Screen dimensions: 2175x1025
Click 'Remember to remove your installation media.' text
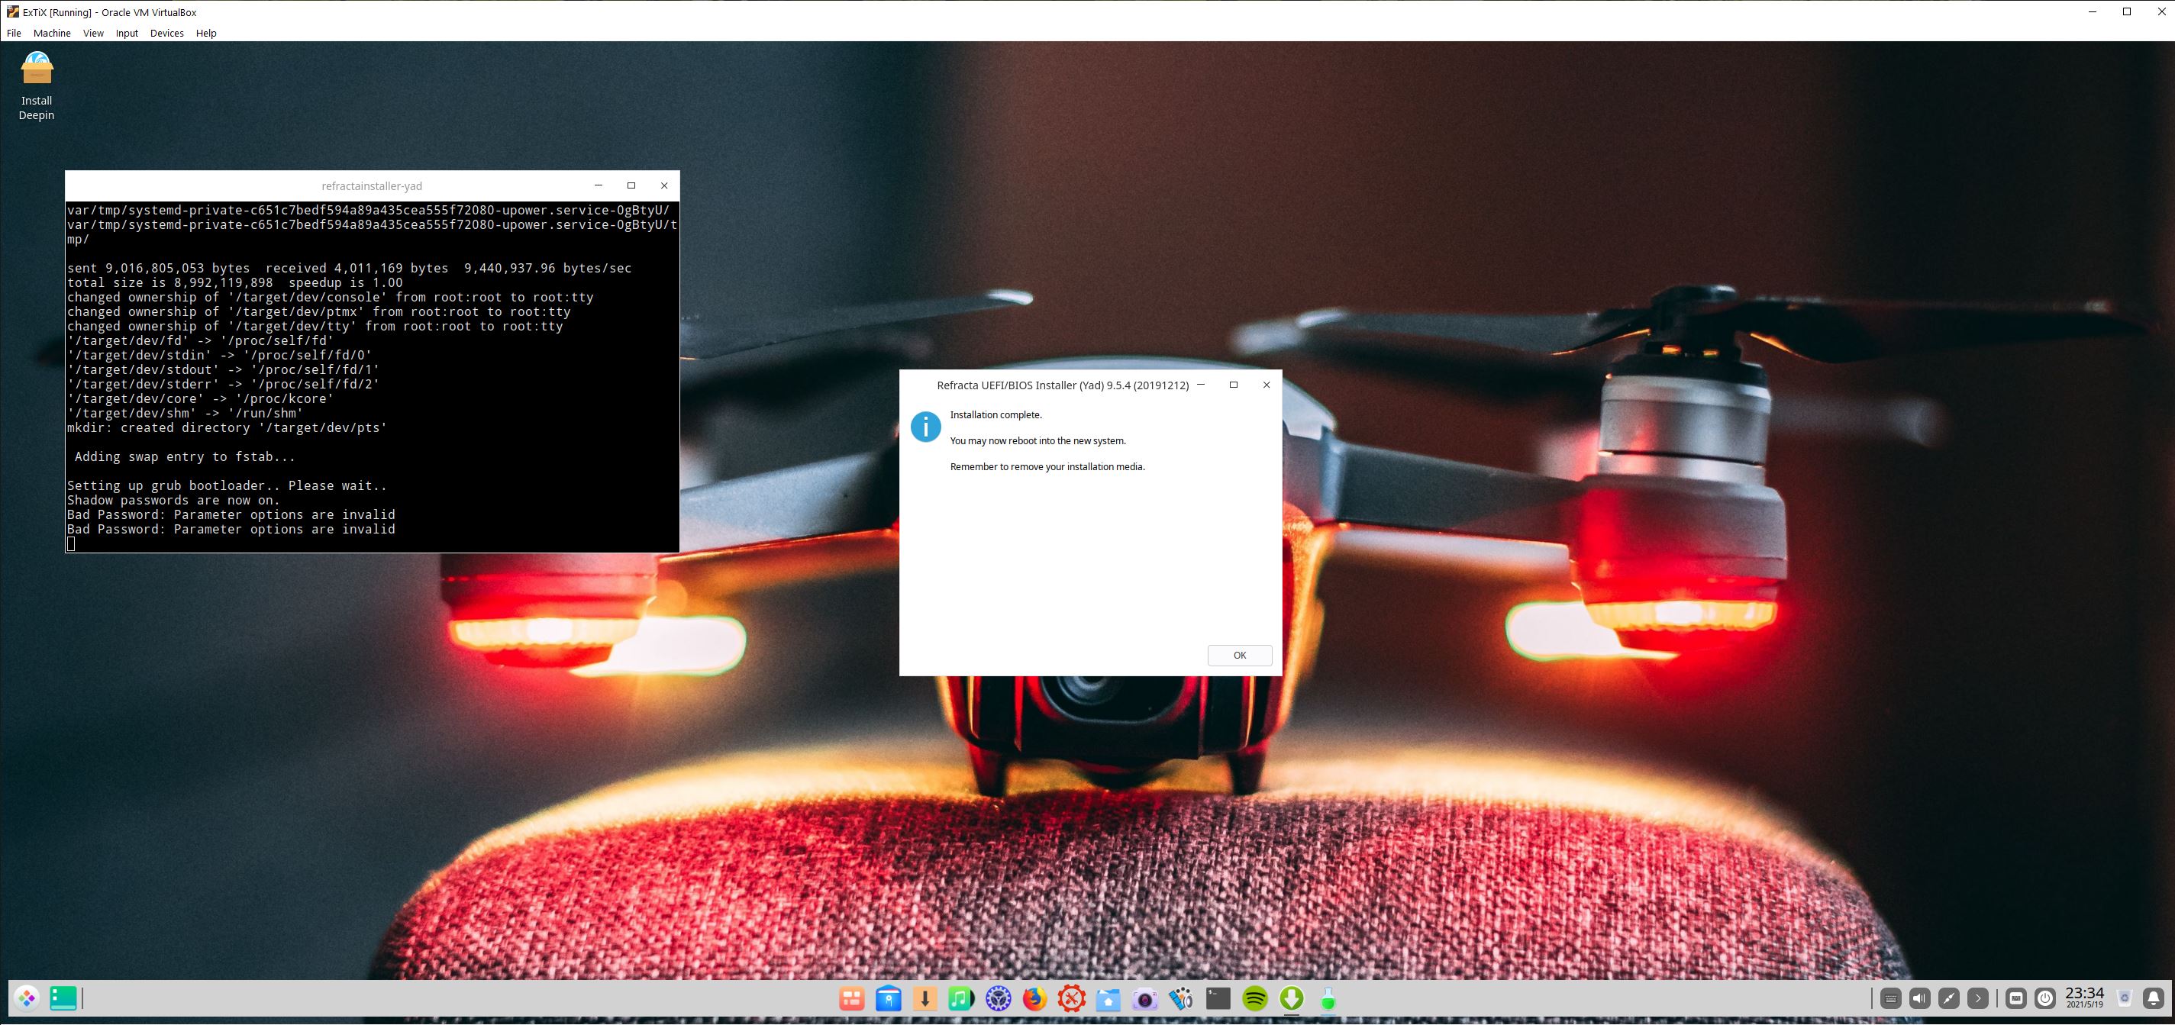(x=1047, y=466)
